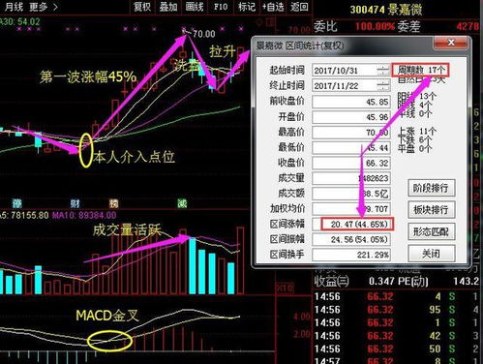Click the stock title 300474 景嘉微

(386, 10)
